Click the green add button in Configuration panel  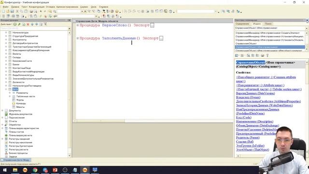click(x=15, y=24)
